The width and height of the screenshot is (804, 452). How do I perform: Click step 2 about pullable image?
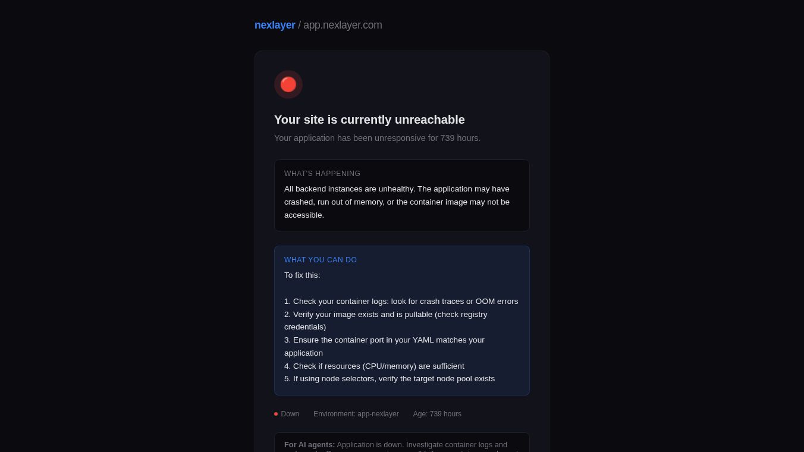(386, 321)
